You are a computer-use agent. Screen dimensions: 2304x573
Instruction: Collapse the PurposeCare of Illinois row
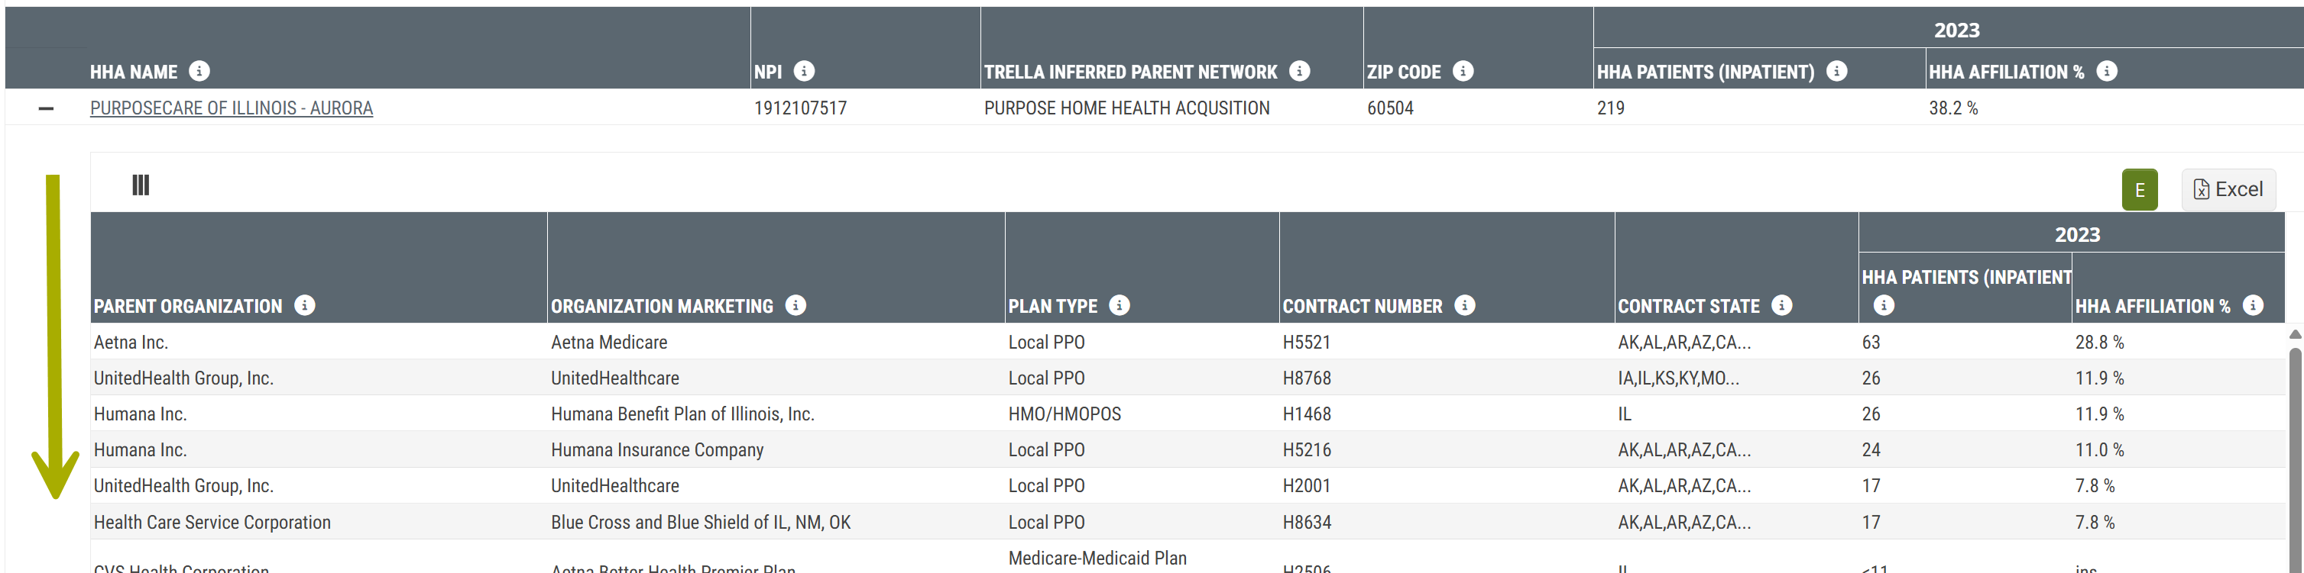[47, 108]
